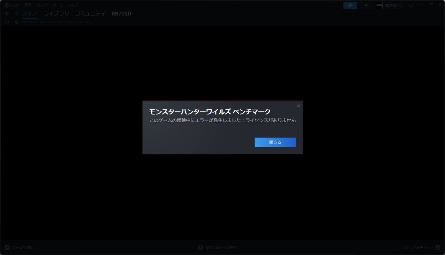Open ダウンロードの管理
445x255 pixels.
click(x=221, y=247)
